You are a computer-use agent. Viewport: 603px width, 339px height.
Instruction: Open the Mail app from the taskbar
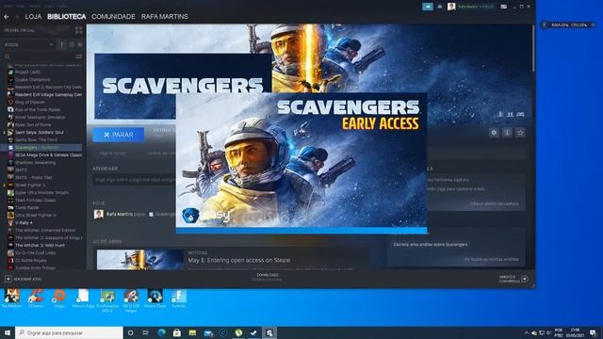click(208, 332)
